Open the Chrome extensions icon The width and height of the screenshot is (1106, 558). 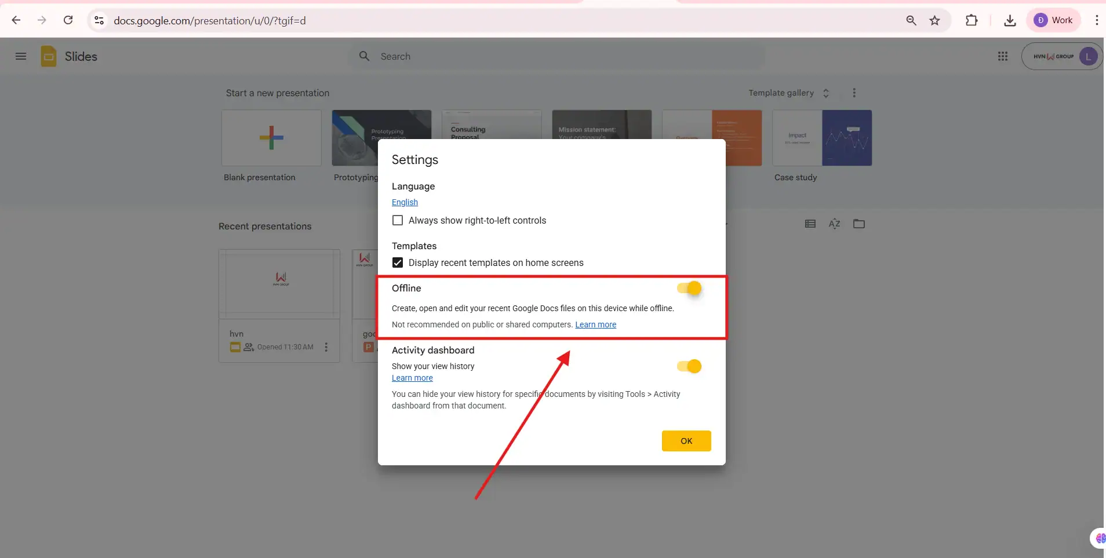pyautogui.click(x=972, y=20)
